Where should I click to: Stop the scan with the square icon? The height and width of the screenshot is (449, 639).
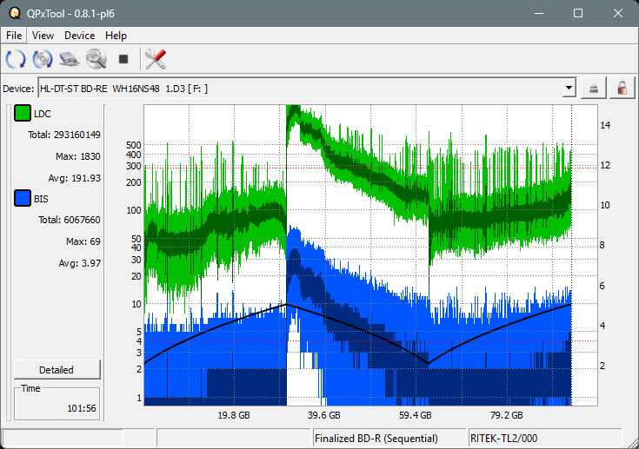(123, 59)
